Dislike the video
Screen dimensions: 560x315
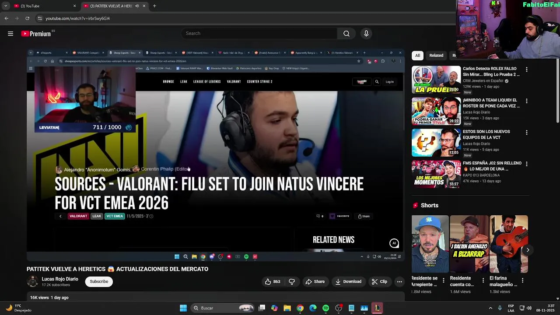pyautogui.click(x=292, y=282)
